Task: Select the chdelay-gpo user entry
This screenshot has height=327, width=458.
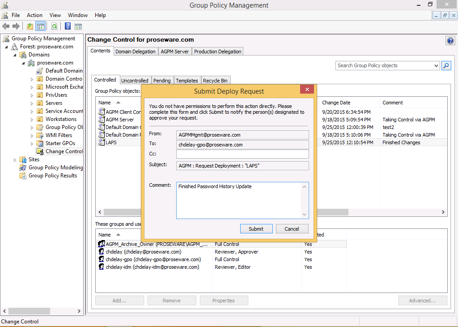Action: click(x=153, y=259)
